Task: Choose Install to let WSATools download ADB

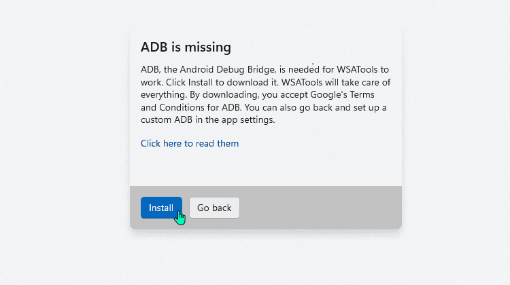Action: [x=161, y=208]
